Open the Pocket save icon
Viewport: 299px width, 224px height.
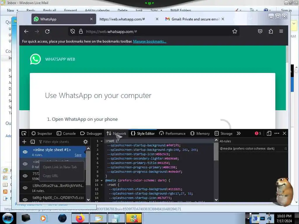coord(260,32)
